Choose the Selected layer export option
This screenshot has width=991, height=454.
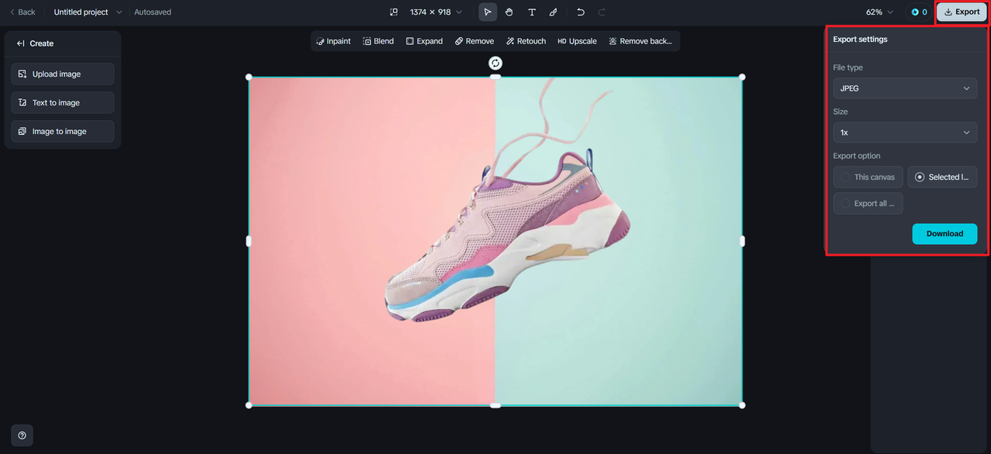942,177
